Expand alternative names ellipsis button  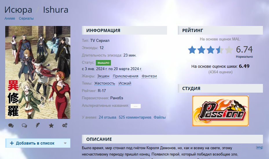(136, 106)
